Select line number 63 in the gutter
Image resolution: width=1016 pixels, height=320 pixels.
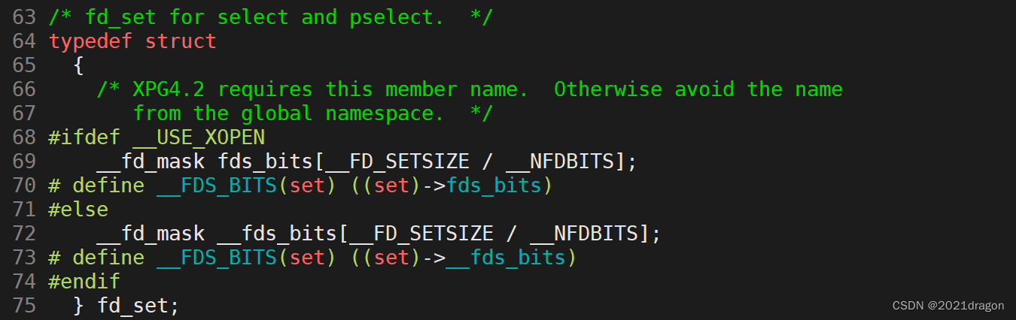point(24,17)
